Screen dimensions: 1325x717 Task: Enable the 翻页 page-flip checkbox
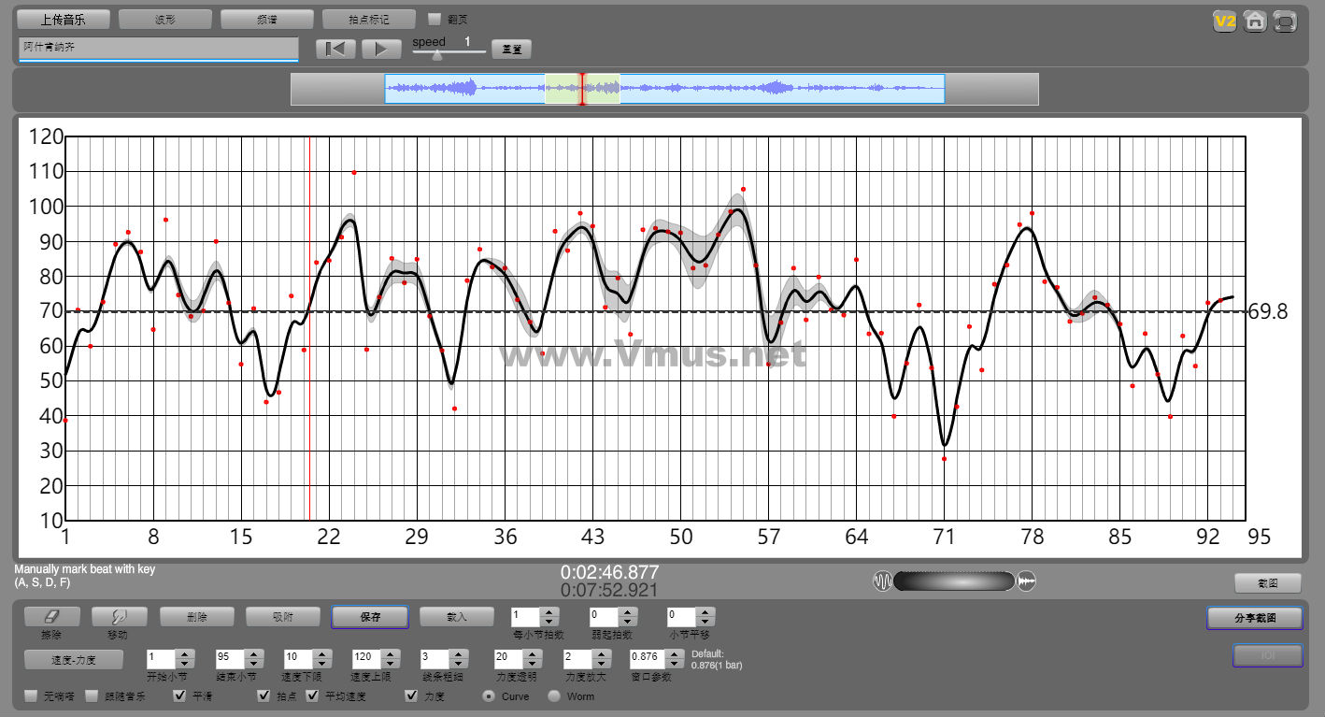click(x=434, y=19)
